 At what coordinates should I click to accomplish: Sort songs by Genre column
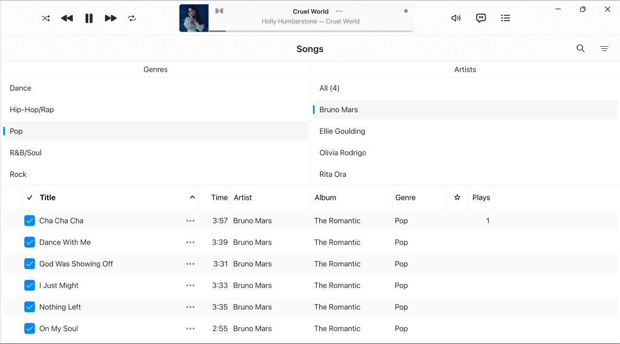[405, 198]
